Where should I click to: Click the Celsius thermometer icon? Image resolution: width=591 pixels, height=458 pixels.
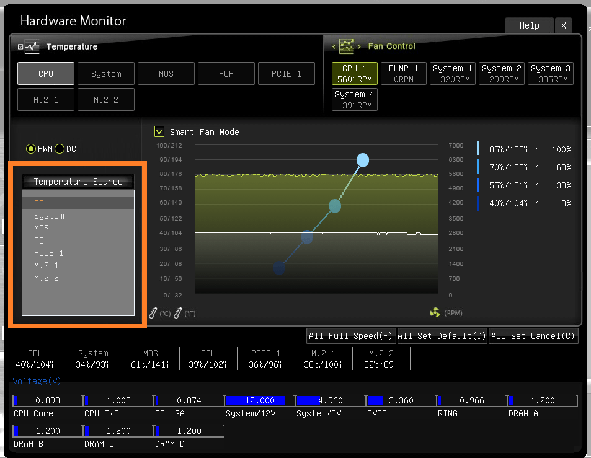point(153,313)
